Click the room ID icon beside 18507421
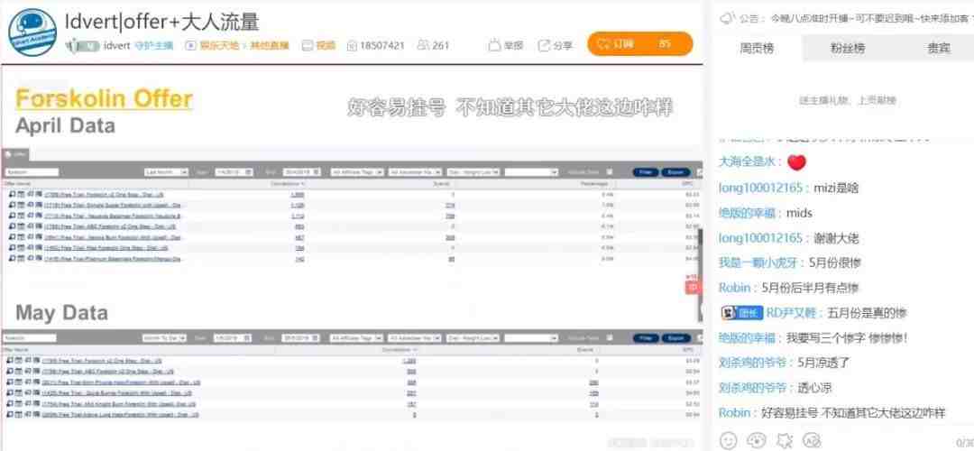Viewport: 974px width, 451px height. pos(352,45)
